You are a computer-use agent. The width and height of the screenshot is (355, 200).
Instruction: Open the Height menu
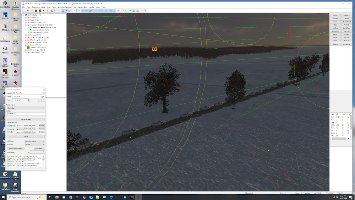click(x=91, y=7)
